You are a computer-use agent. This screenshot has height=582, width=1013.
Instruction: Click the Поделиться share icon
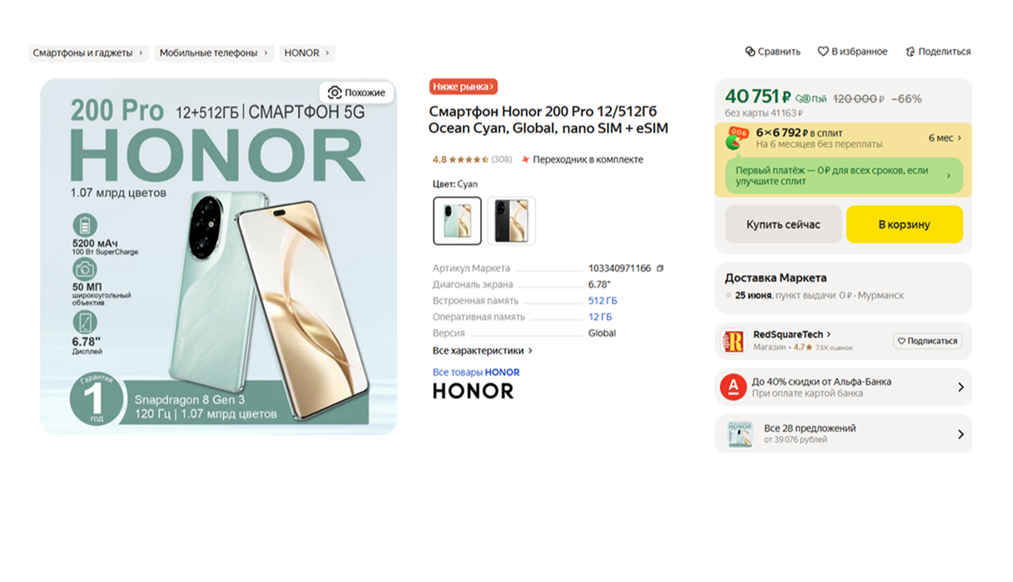(910, 51)
